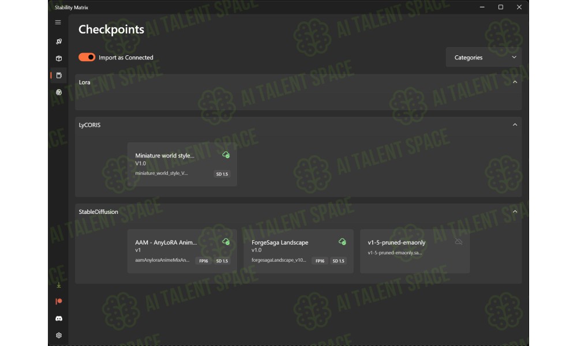Click SD 1.5 badge on AAM - AnyLoRA card
Screen dimensions: 577x346
click(x=222, y=261)
